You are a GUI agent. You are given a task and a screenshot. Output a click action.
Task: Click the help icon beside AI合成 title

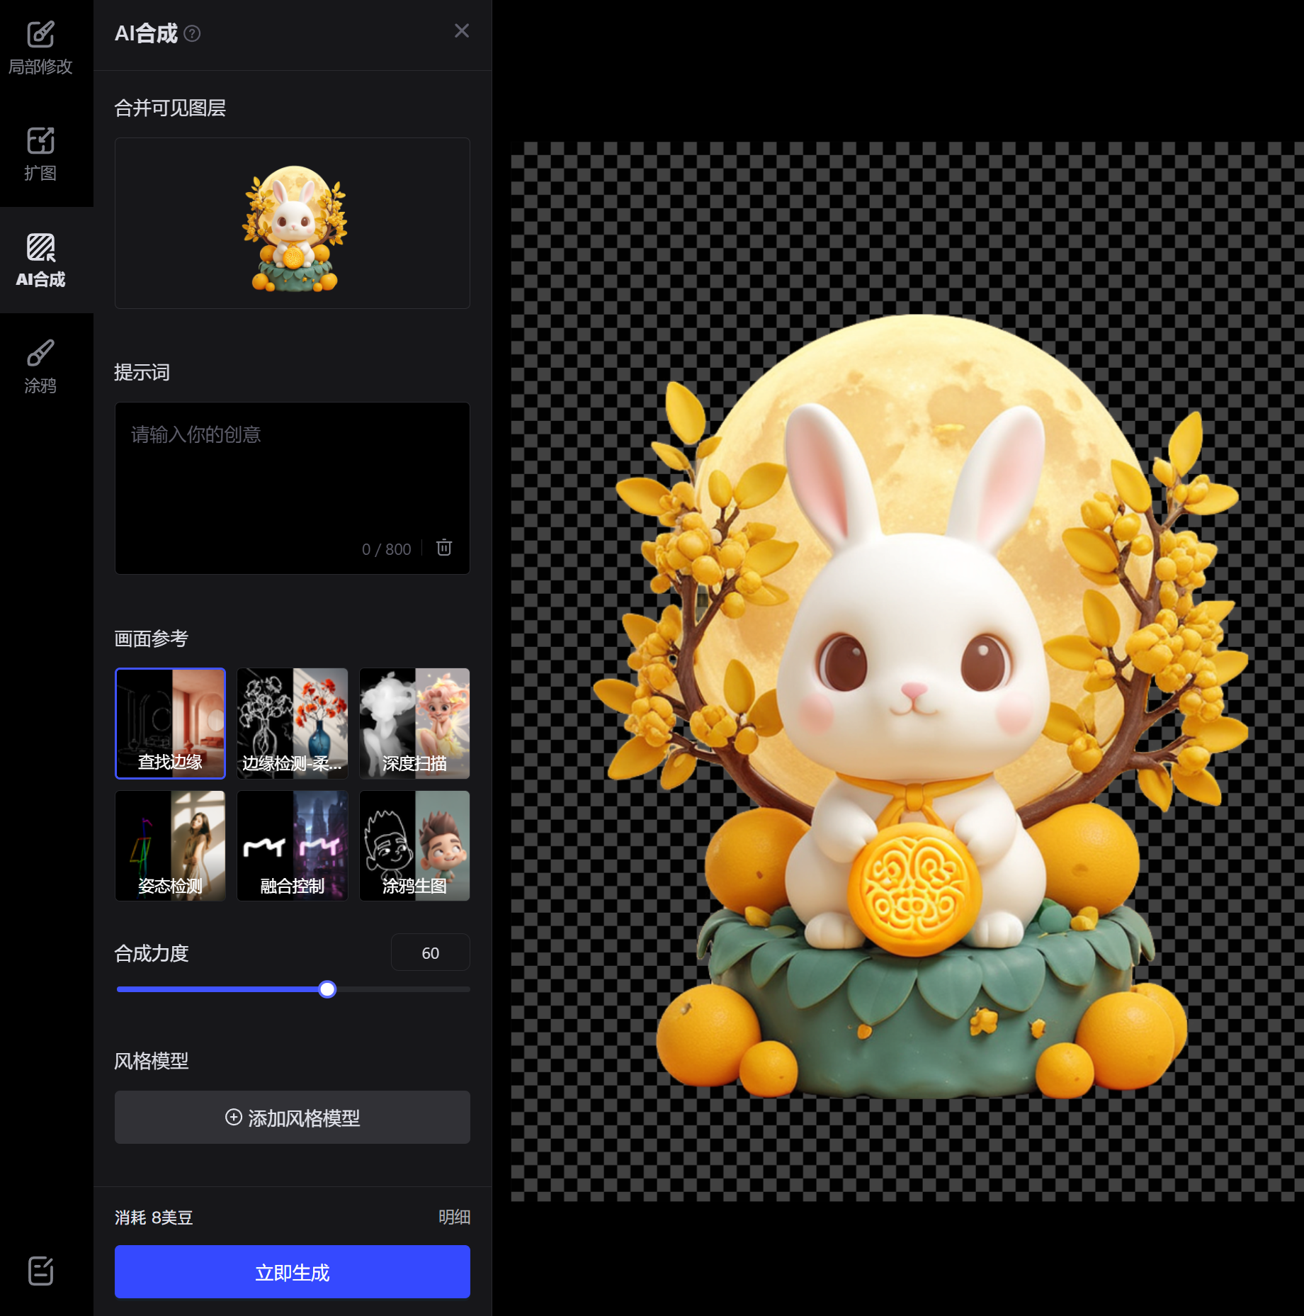coord(192,33)
